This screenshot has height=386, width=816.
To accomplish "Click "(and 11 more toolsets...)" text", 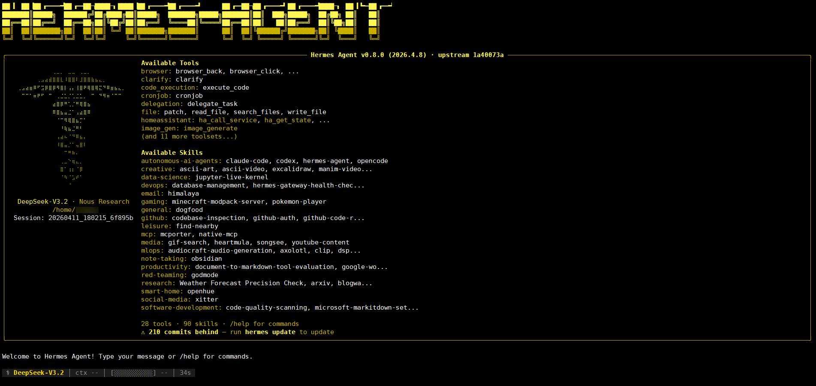I will [x=189, y=136].
